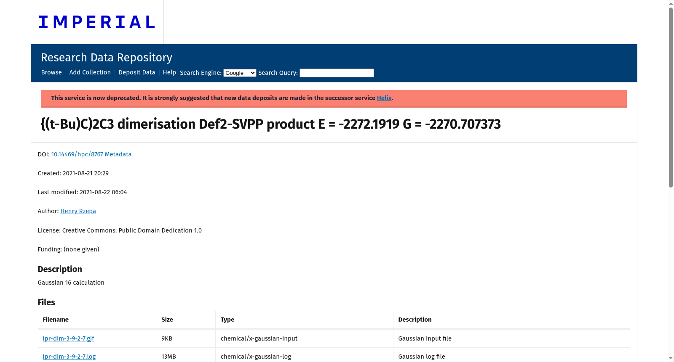The image size is (674, 362).
Task: Click the Funding (none given) text
Action: click(69, 249)
